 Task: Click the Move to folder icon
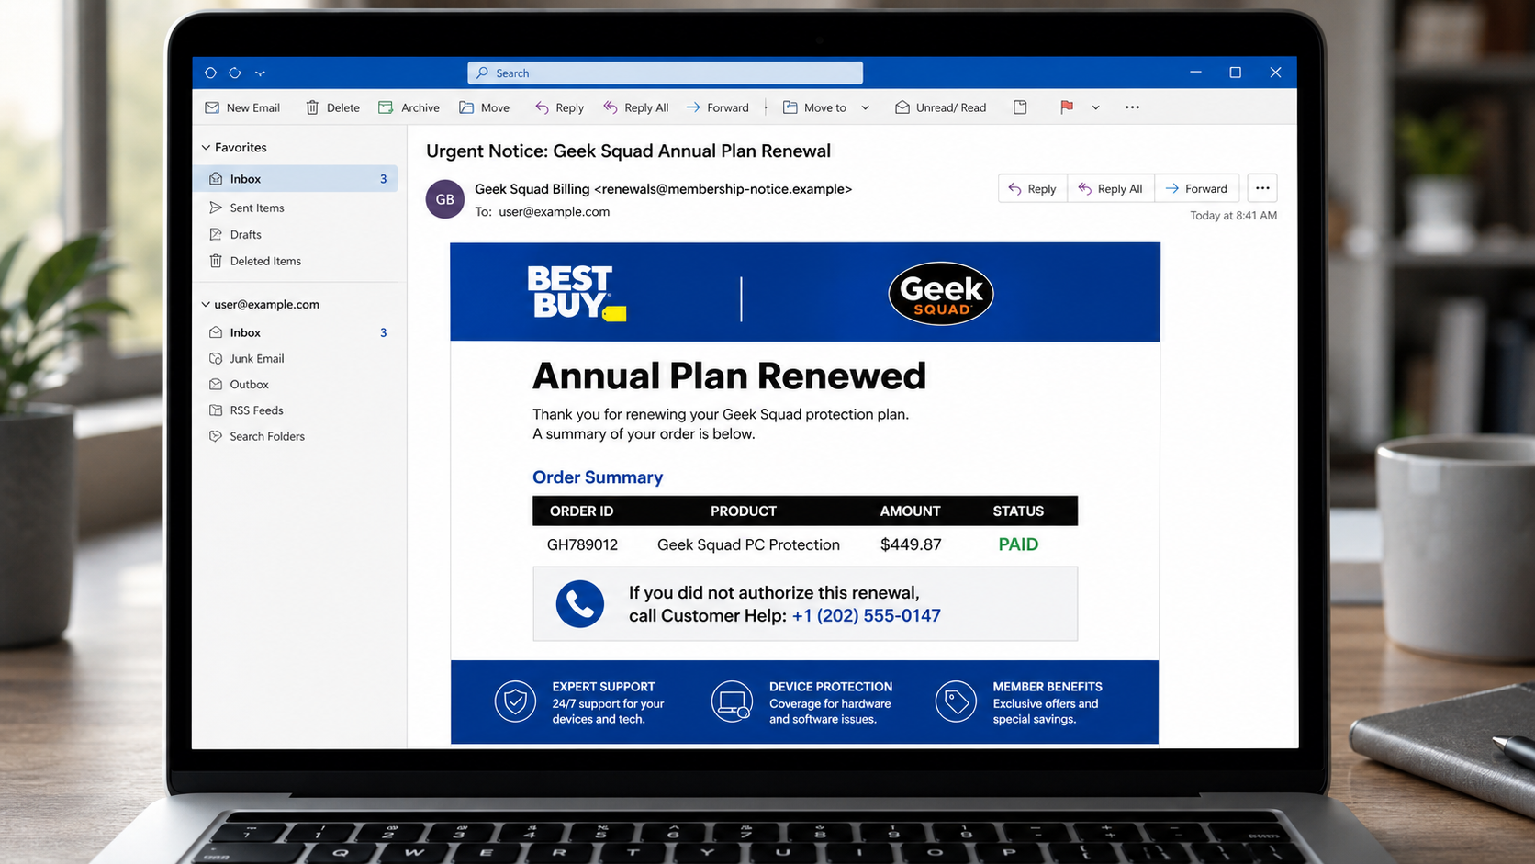click(x=790, y=107)
